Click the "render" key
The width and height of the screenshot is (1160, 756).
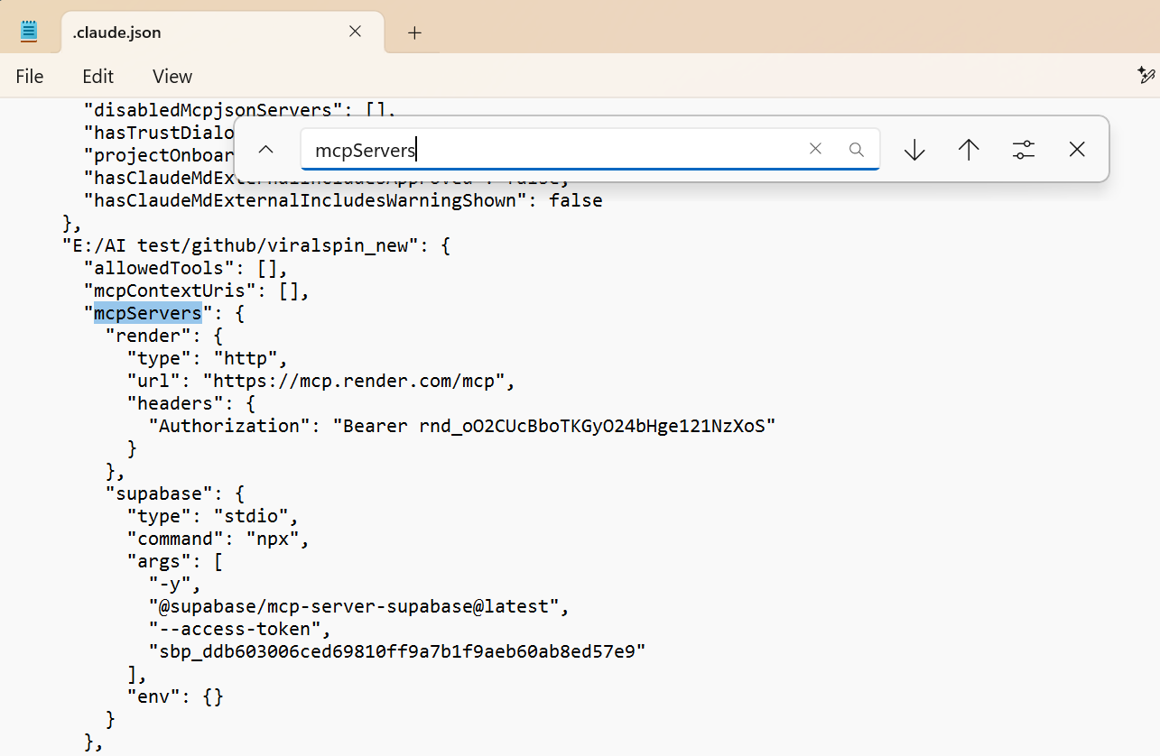click(x=148, y=336)
